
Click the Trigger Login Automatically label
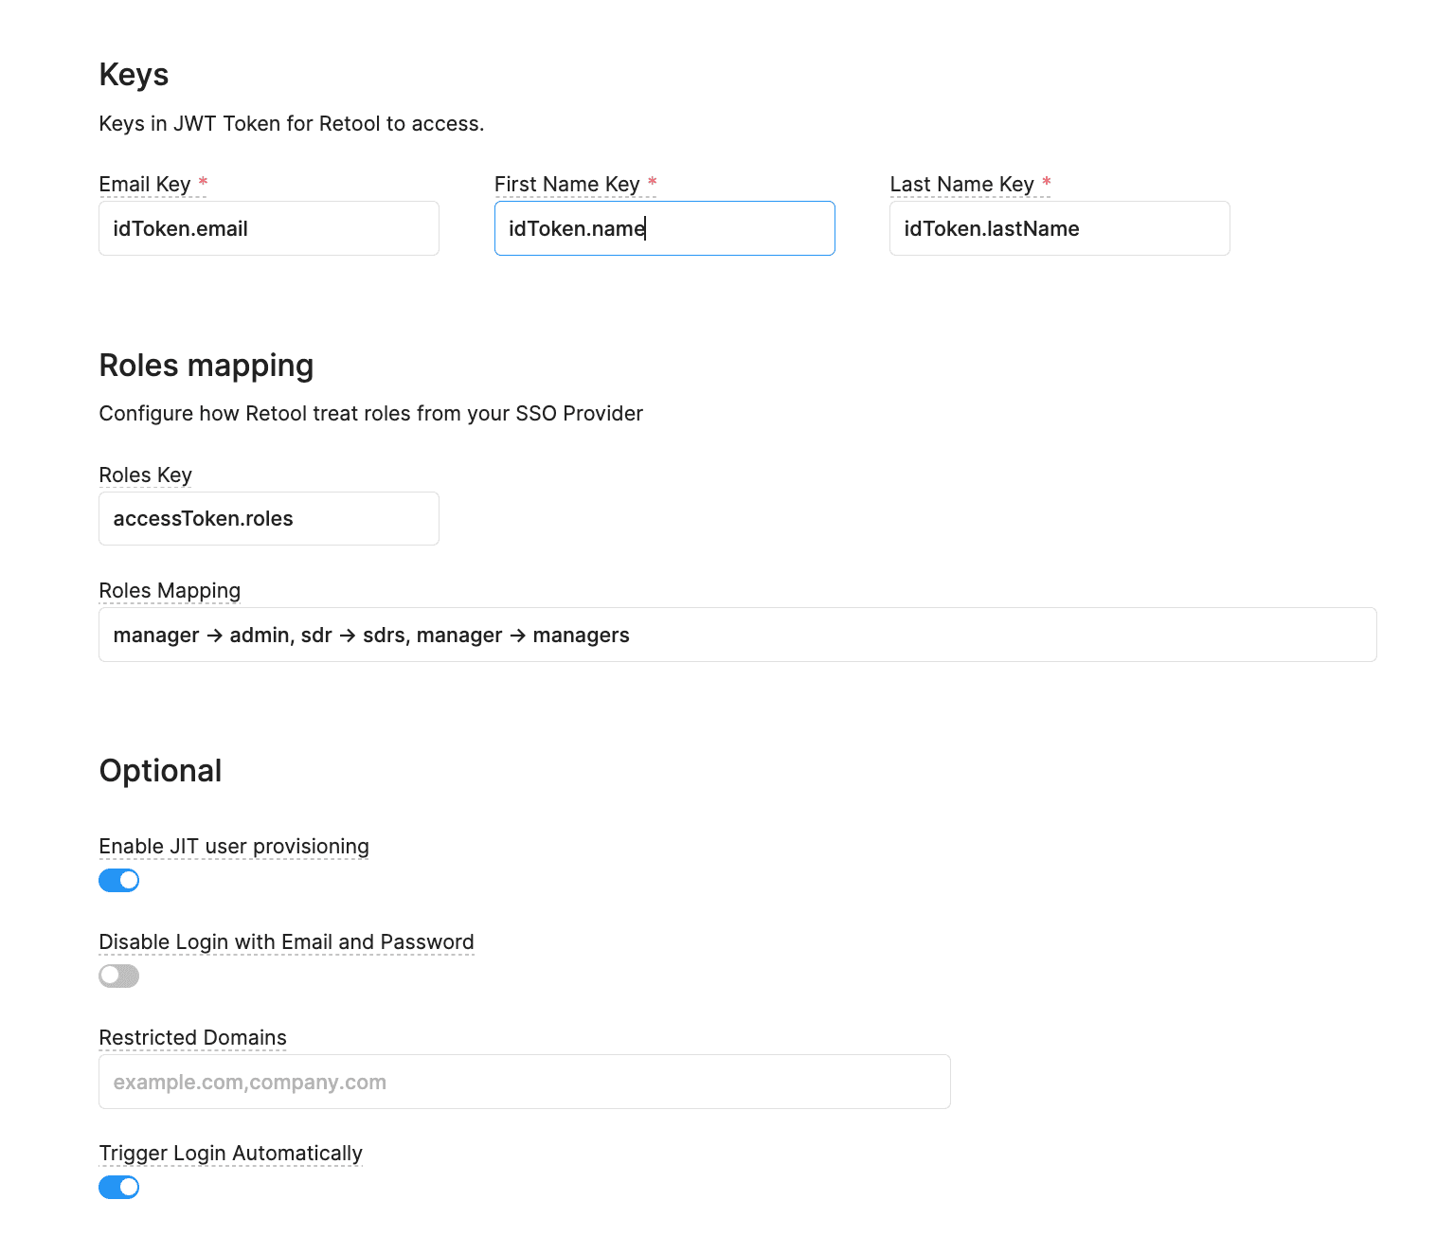(x=230, y=1153)
